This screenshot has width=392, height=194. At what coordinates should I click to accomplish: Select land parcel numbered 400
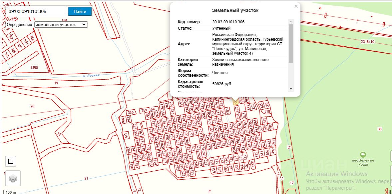[x=252, y=164]
